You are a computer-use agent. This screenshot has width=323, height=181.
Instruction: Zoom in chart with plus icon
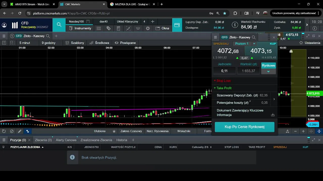point(303,131)
